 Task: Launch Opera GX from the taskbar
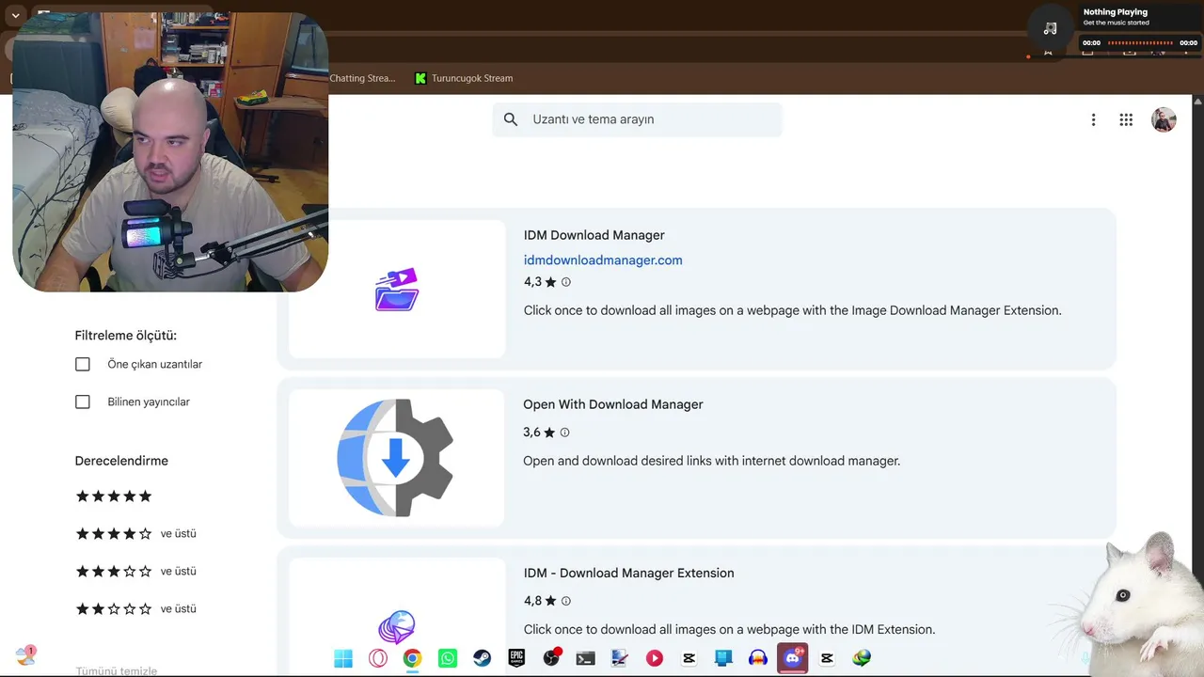378,658
